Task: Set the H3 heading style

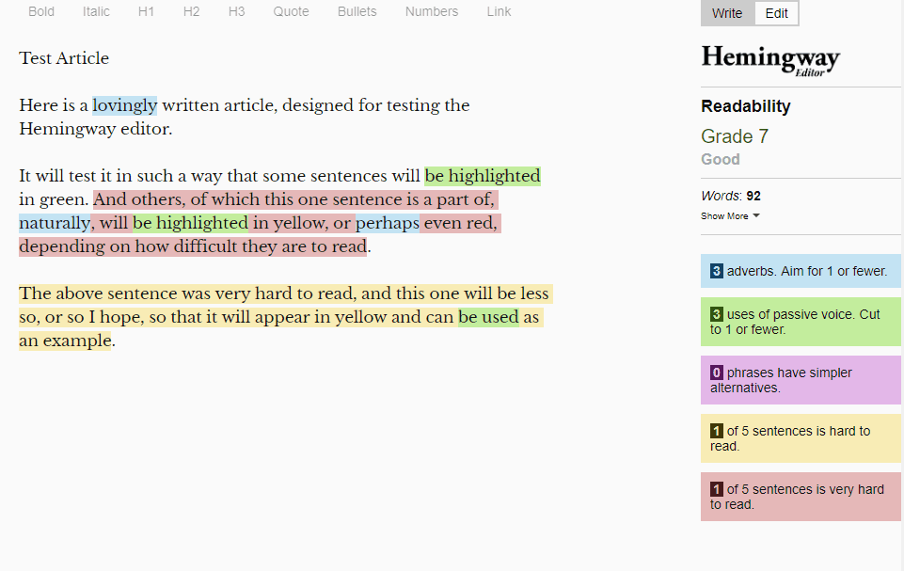Action: pyautogui.click(x=236, y=11)
